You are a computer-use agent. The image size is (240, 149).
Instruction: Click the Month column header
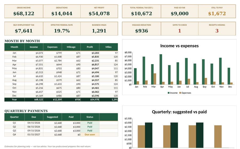14,47
